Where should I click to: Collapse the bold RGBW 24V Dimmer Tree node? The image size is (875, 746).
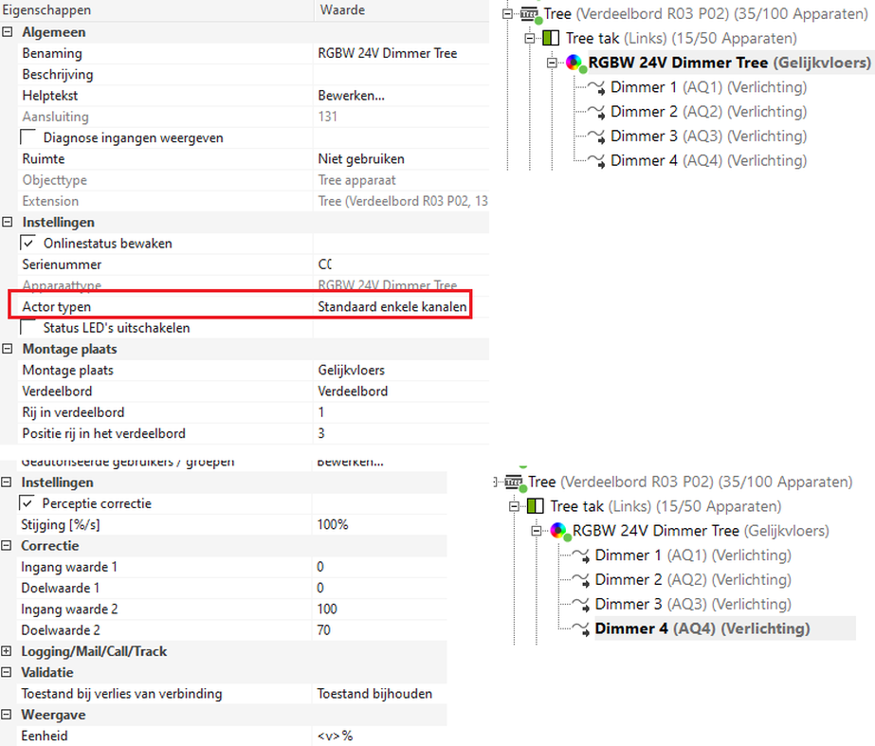pos(552,64)
